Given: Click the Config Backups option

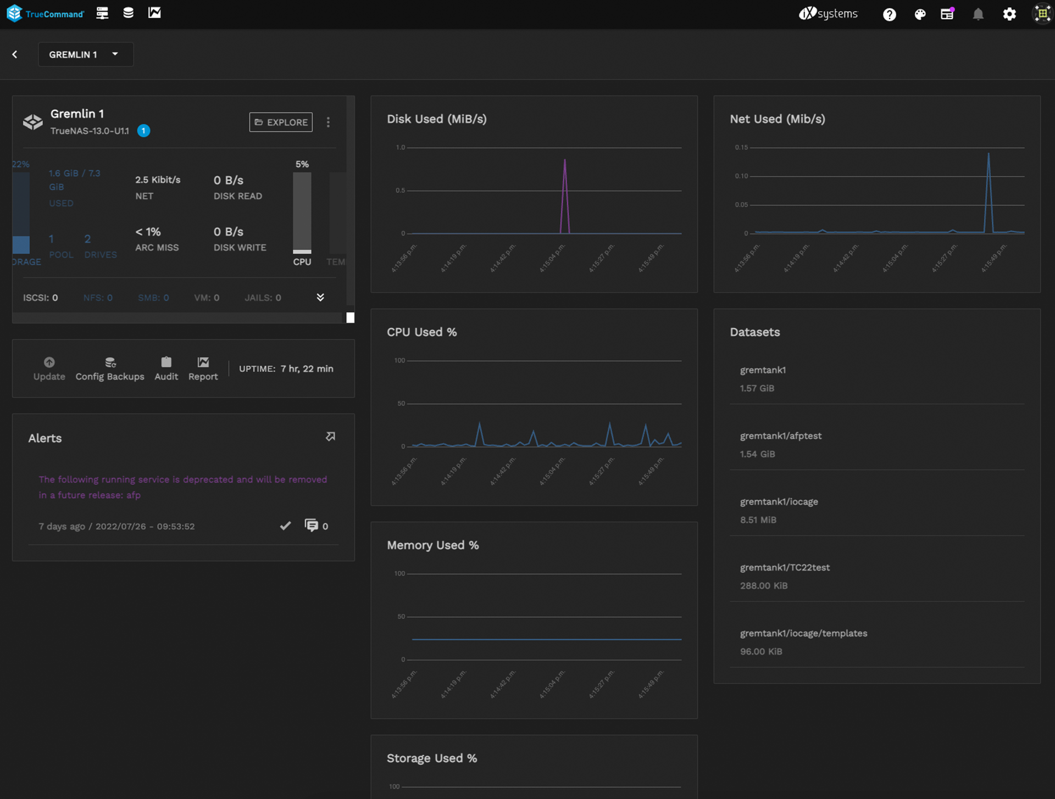Looking at the screenshot, I should [110, 368].
